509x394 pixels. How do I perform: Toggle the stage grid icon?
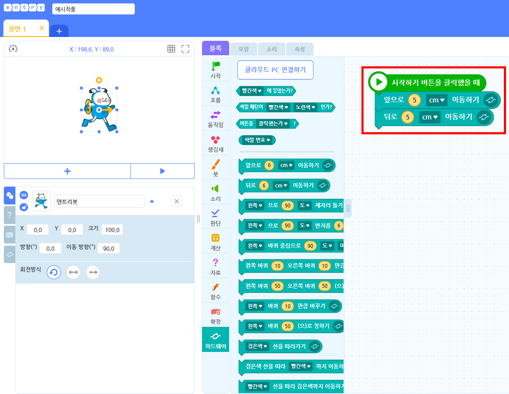pos(171,49)
